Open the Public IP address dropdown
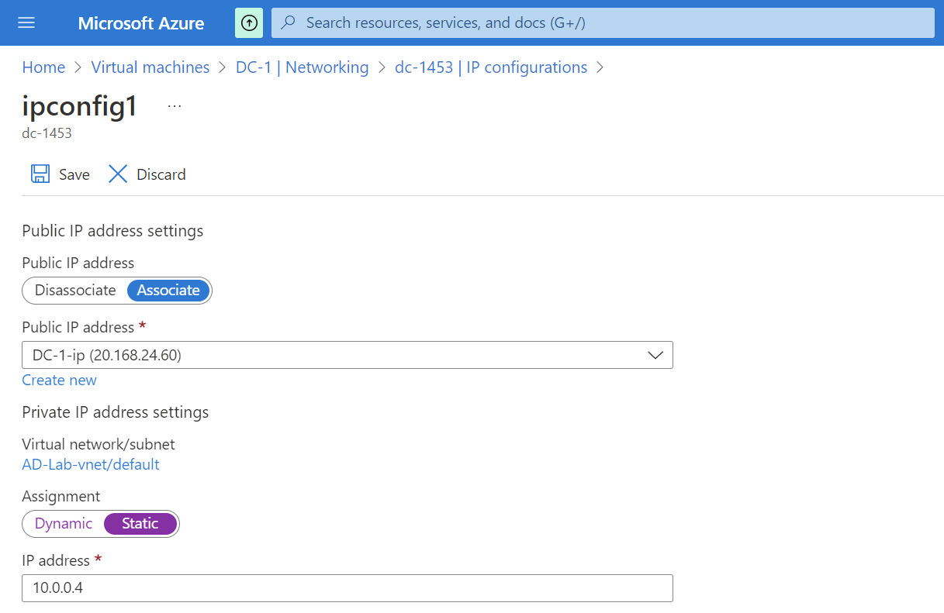 point(656,355)
